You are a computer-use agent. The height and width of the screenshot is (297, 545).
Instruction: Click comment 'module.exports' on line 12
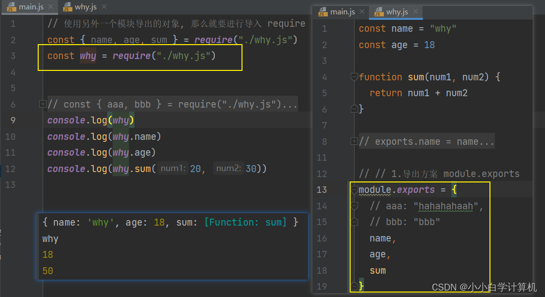click(482, 174)
